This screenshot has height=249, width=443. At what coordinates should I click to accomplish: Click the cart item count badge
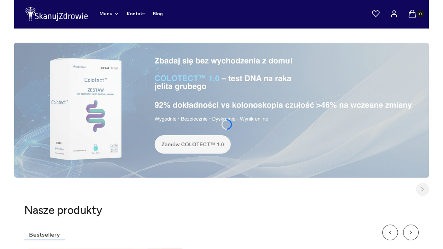click(x=421, y=14)
